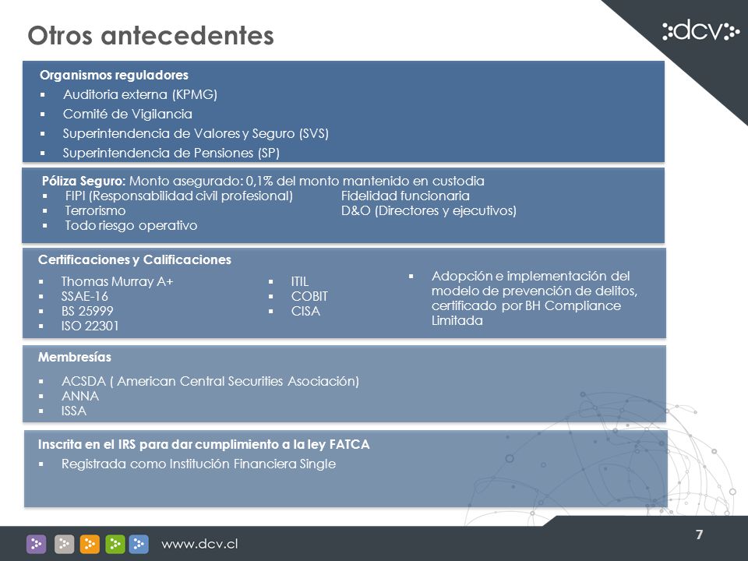Click the slide page number 7

click(x=699, y=535)
